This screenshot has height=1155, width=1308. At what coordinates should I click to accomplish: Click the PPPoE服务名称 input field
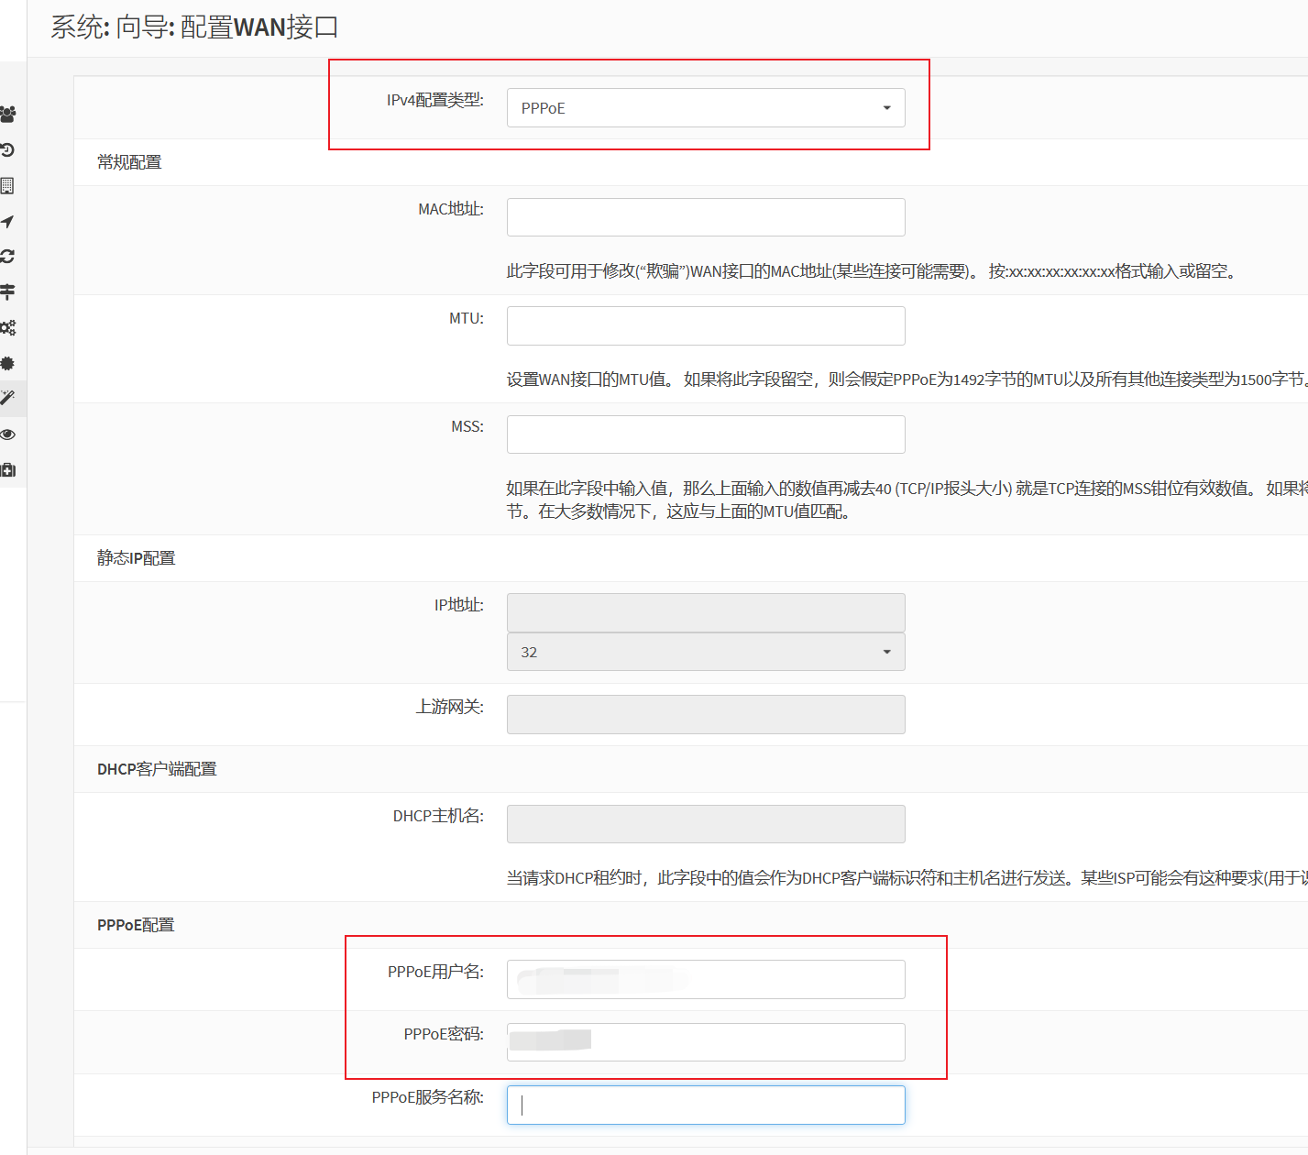(x=706, y=1105)
